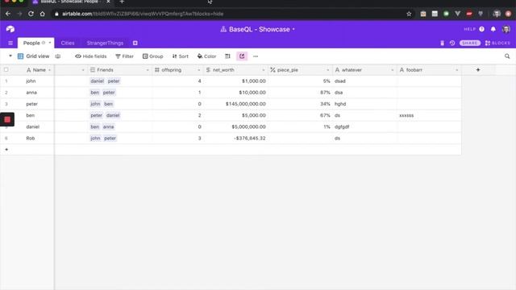Screen dimensions: 516x290
Task: Switch to the StrangerThings tab
Action: [105, 43]
